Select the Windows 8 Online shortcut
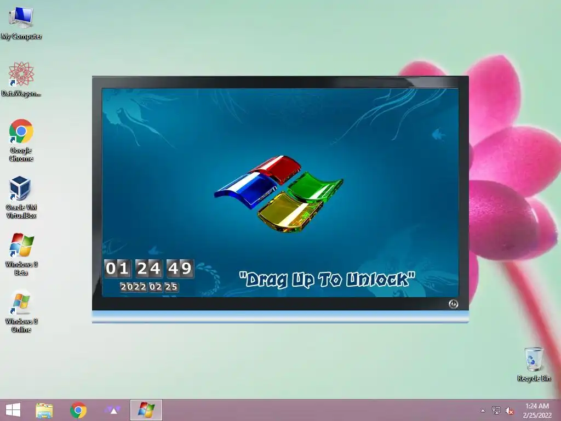The width and height of the screenshot is (561, 421). click(x=21, y=311)
